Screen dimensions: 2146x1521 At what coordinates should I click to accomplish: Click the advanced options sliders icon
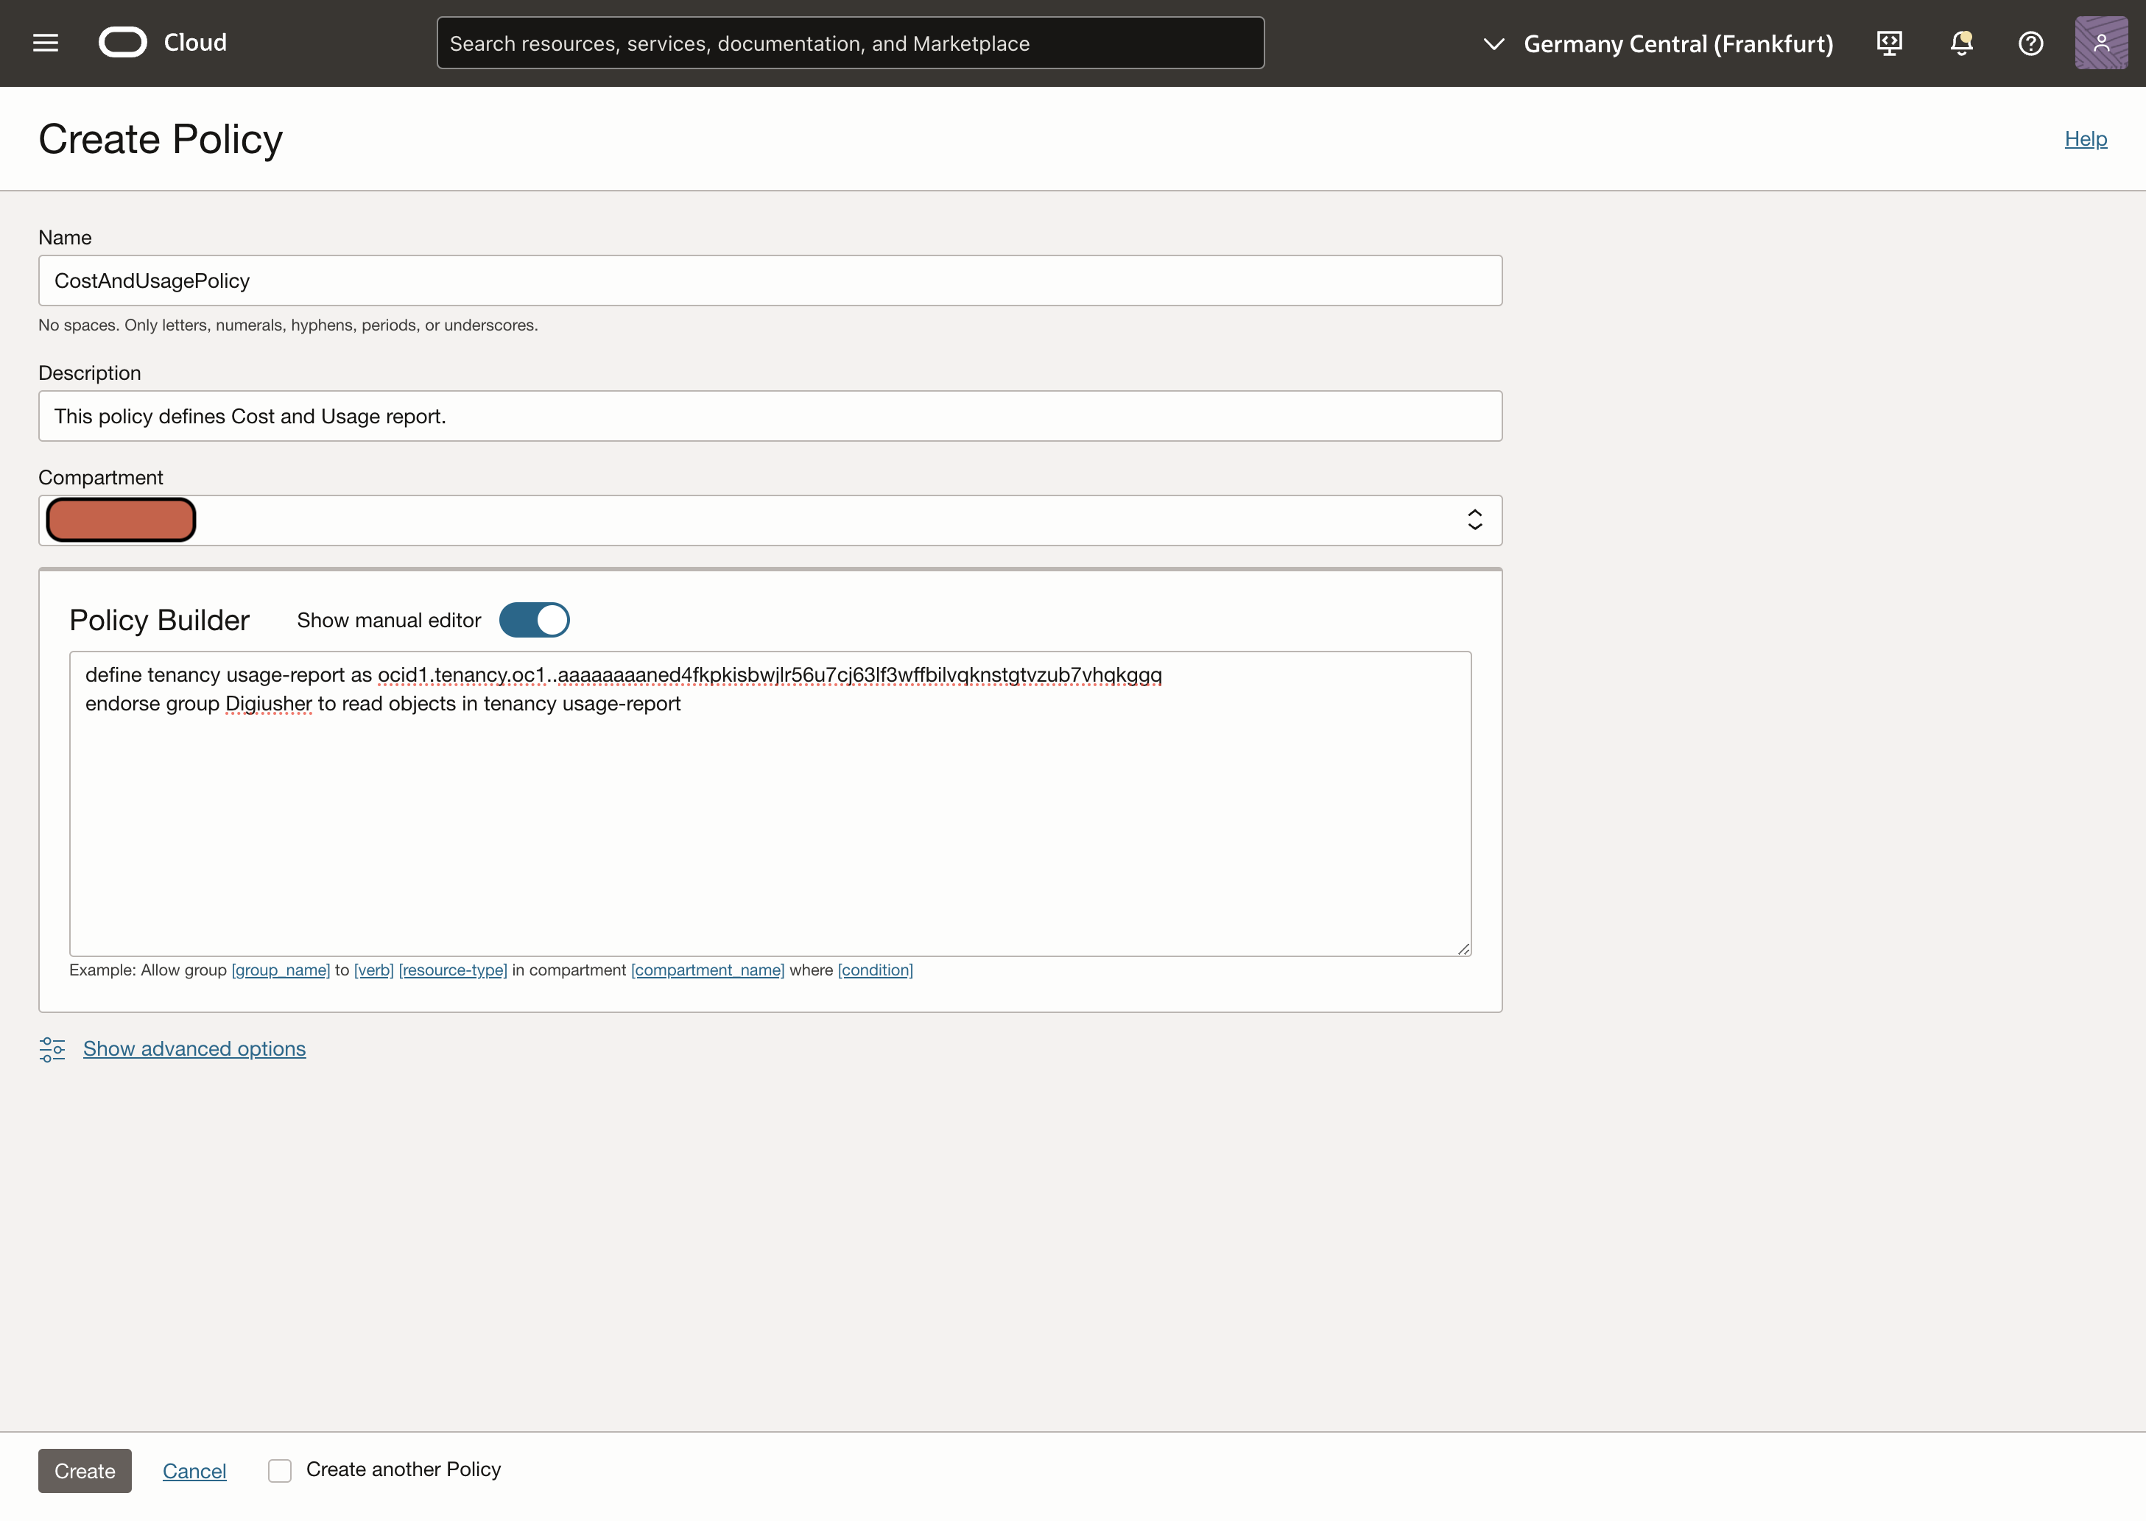[x=52, y=1049]
